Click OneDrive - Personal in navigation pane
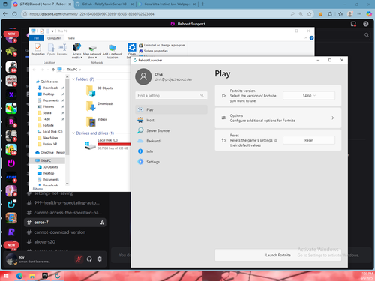 50,152
